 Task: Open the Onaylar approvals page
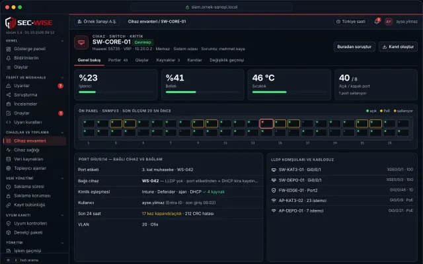click(34, 113)
